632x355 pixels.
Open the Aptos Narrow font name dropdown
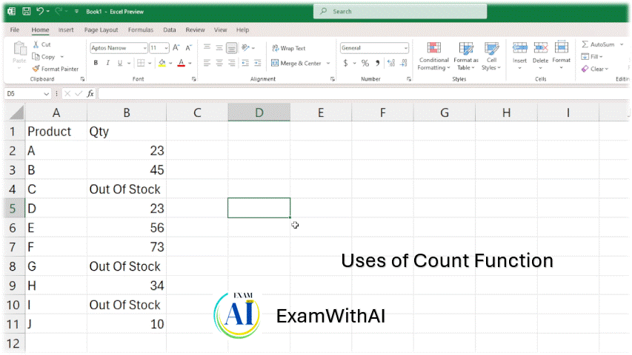coord(144,48)
